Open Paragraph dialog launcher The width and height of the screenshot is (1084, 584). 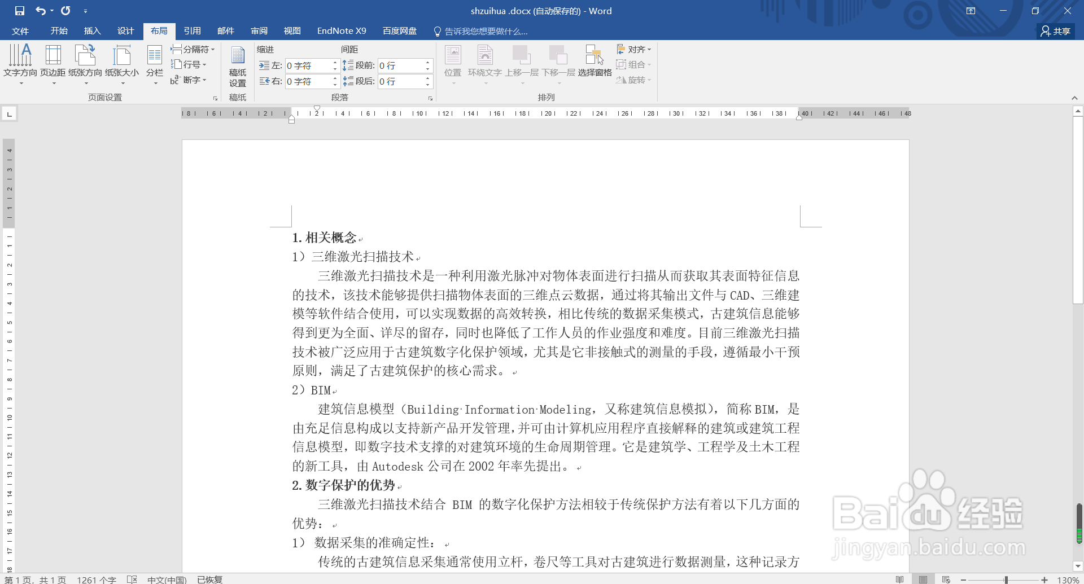[430, 98]
